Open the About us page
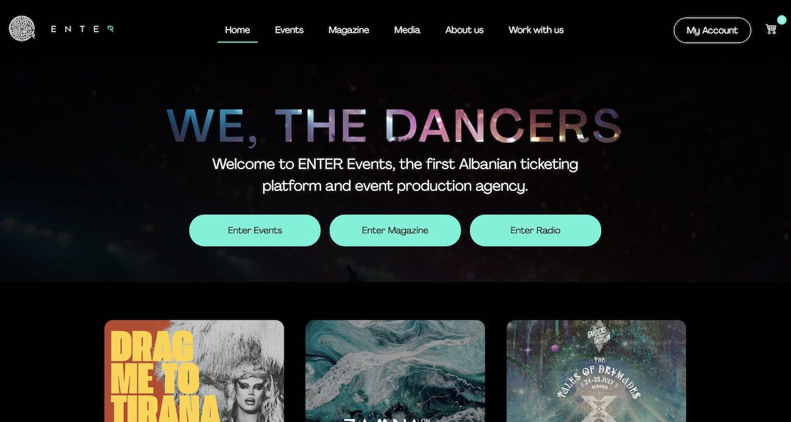This screenshot has width=791, height=422. pos(464,30)
